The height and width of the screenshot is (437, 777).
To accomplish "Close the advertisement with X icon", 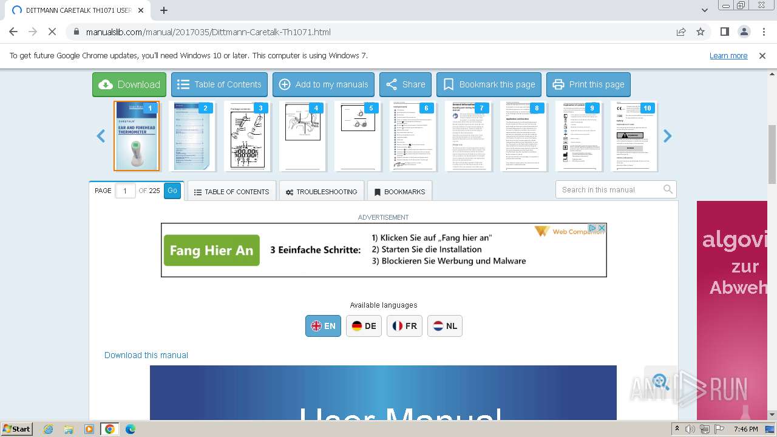I will 602,228.
